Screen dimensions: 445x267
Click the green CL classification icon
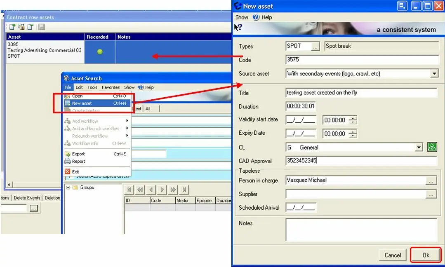432,147
